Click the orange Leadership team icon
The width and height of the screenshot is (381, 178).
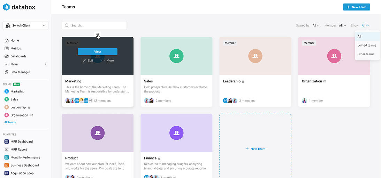pos(255,56)
